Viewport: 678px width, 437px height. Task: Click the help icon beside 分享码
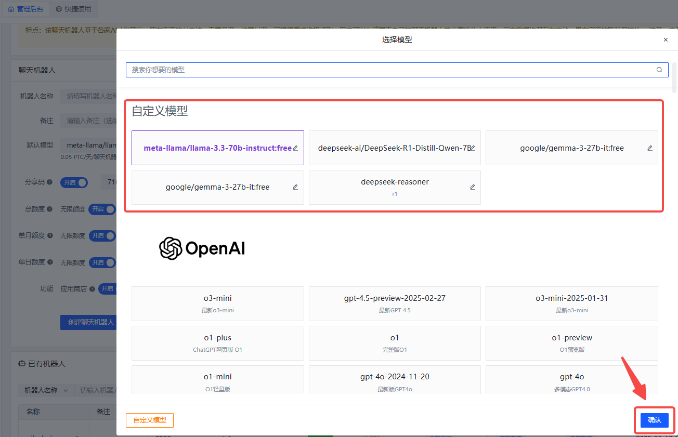49,182
